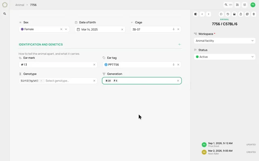
Task: Click the archive tray icon in the record toolbar
Action: point(234,14)
